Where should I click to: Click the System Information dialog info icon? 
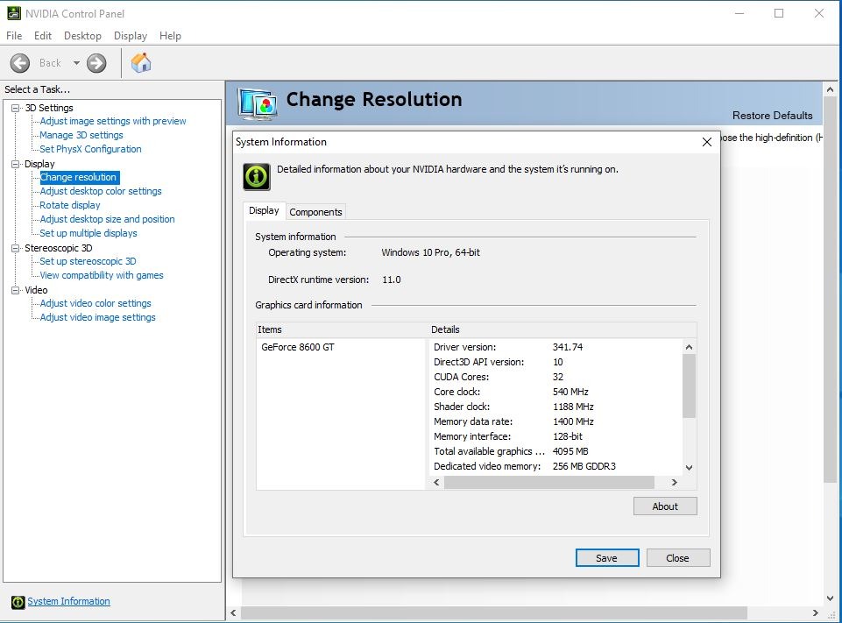click(x=257, y=177)
